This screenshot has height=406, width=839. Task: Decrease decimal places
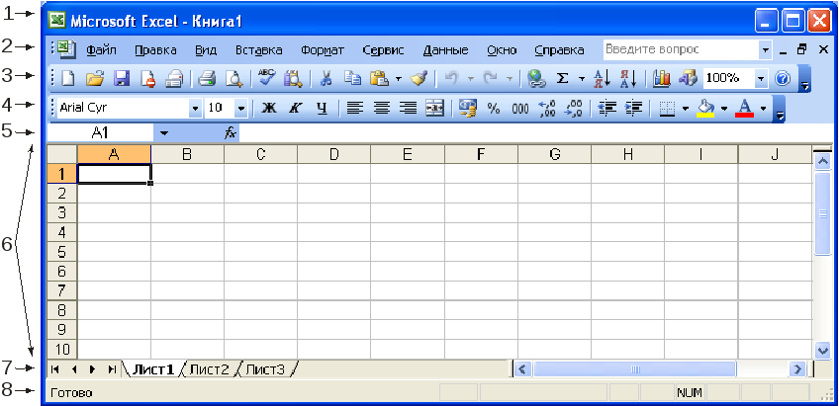[574, 108]
